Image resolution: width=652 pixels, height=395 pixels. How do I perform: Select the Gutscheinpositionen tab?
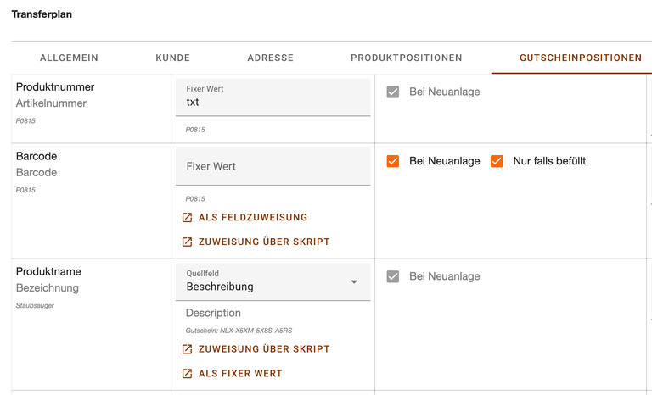(x=581, y=58)
